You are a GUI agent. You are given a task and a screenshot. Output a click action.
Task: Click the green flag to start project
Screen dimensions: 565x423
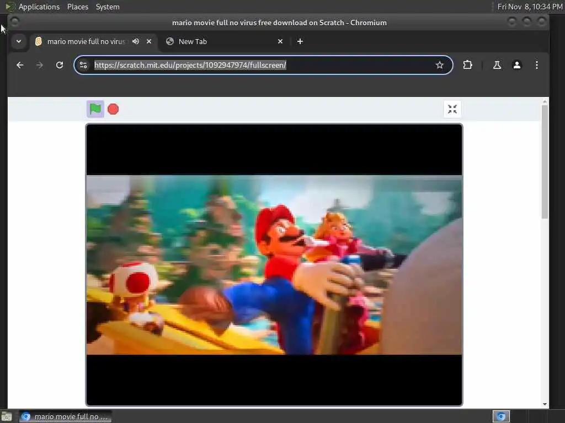pos(95,109)
